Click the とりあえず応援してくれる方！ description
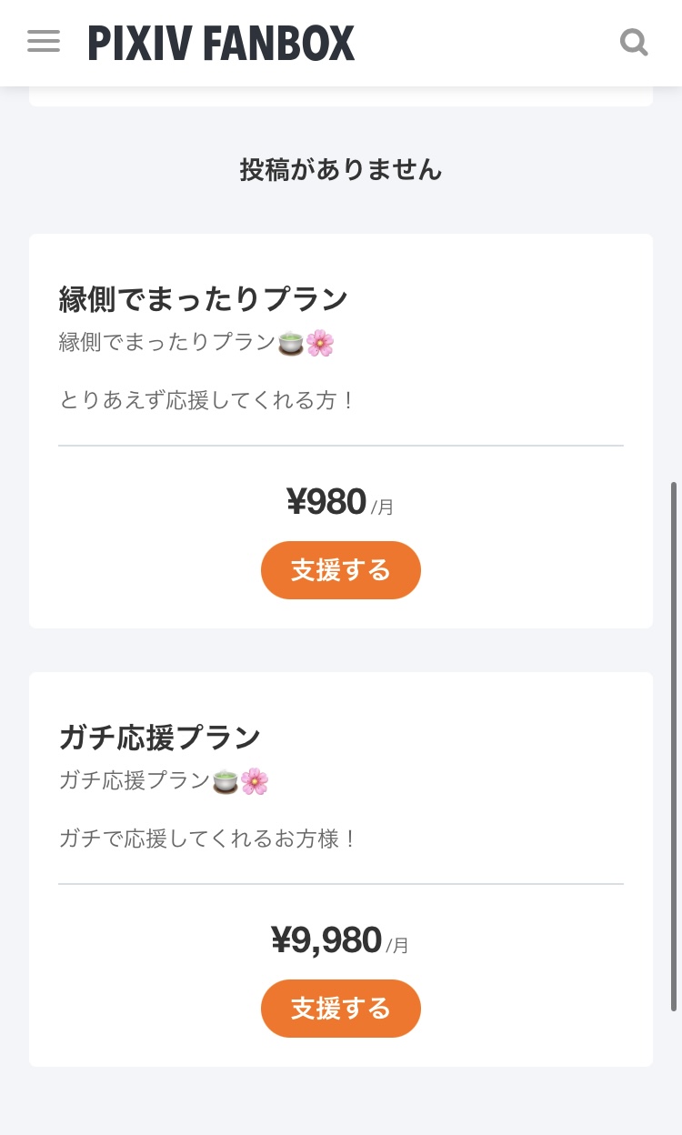Viewport: 682px width, 1135px height. pyautogui.click(x=208, y=399)
